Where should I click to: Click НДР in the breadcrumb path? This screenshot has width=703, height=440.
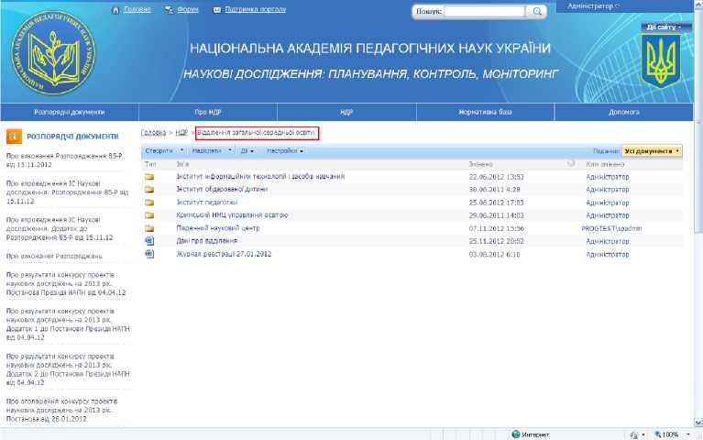(x=181, y=133)
